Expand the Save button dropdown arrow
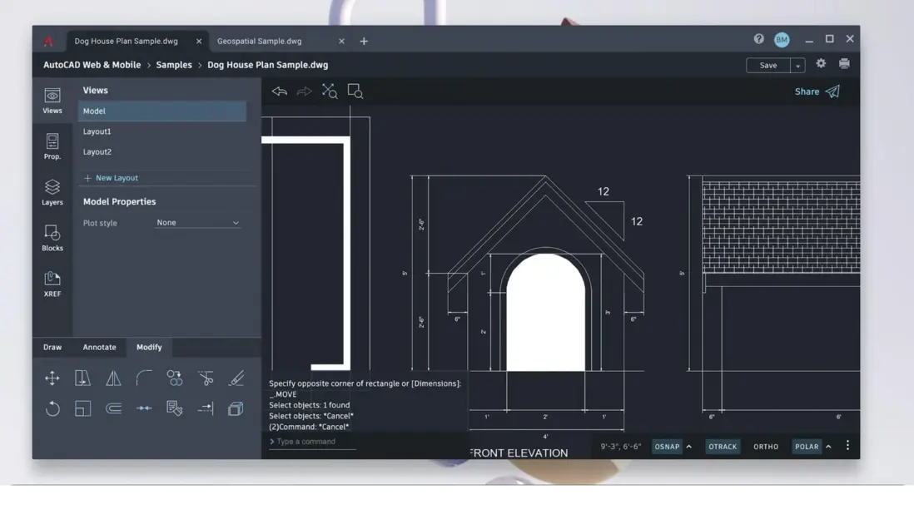The height and width of the screenshot is (514, 914). (797, 66)
